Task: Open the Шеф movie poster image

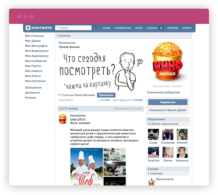Action: (x=87, y=167)
